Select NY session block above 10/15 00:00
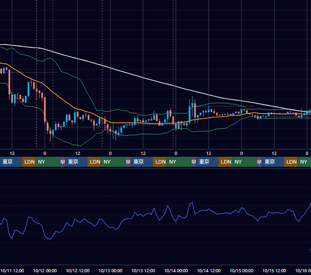Viewport: 311px width, 275px height. pyautogui.click(x=244, y=162)
